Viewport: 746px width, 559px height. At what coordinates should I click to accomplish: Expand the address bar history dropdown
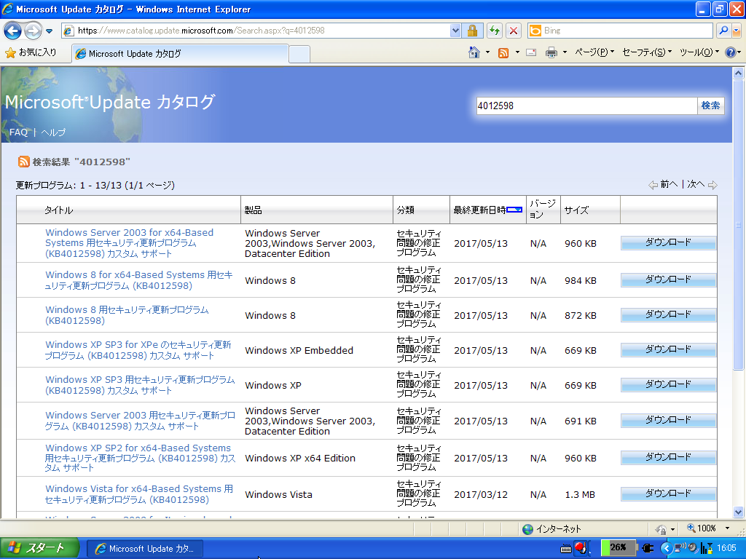[455, 31]
